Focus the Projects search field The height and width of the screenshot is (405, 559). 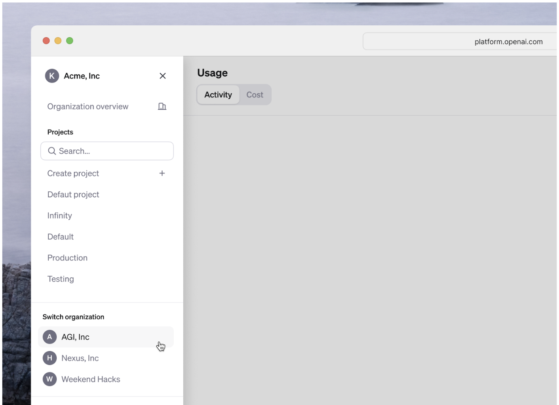coord(107,151)
